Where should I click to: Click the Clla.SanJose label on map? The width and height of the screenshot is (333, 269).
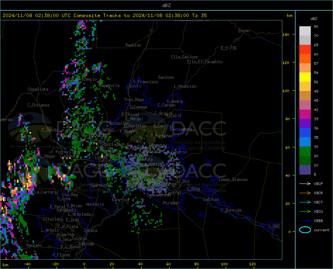[x=184, y=57]
